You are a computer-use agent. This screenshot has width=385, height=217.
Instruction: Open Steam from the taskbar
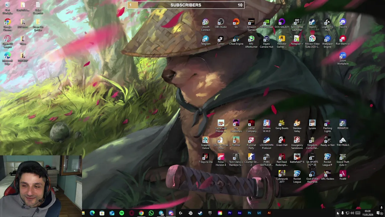pyautogui.click(x=200, y=213)
